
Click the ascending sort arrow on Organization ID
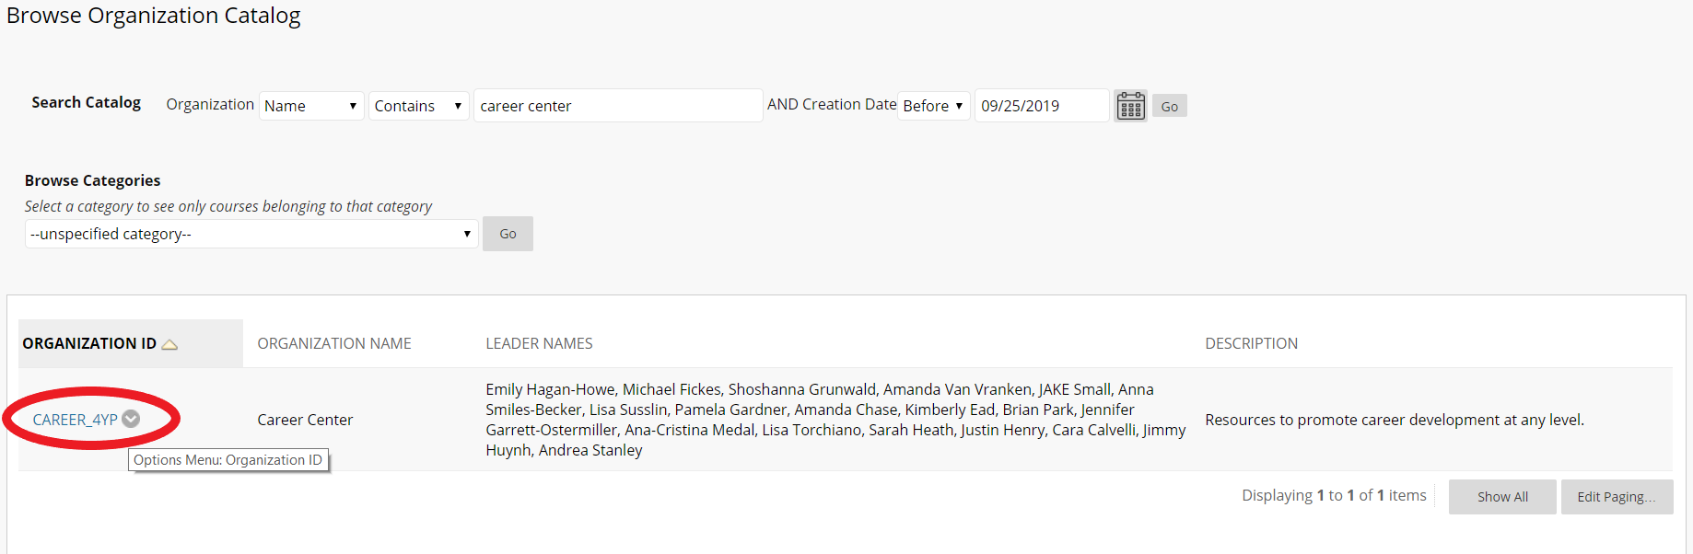(x=169, y=344)
